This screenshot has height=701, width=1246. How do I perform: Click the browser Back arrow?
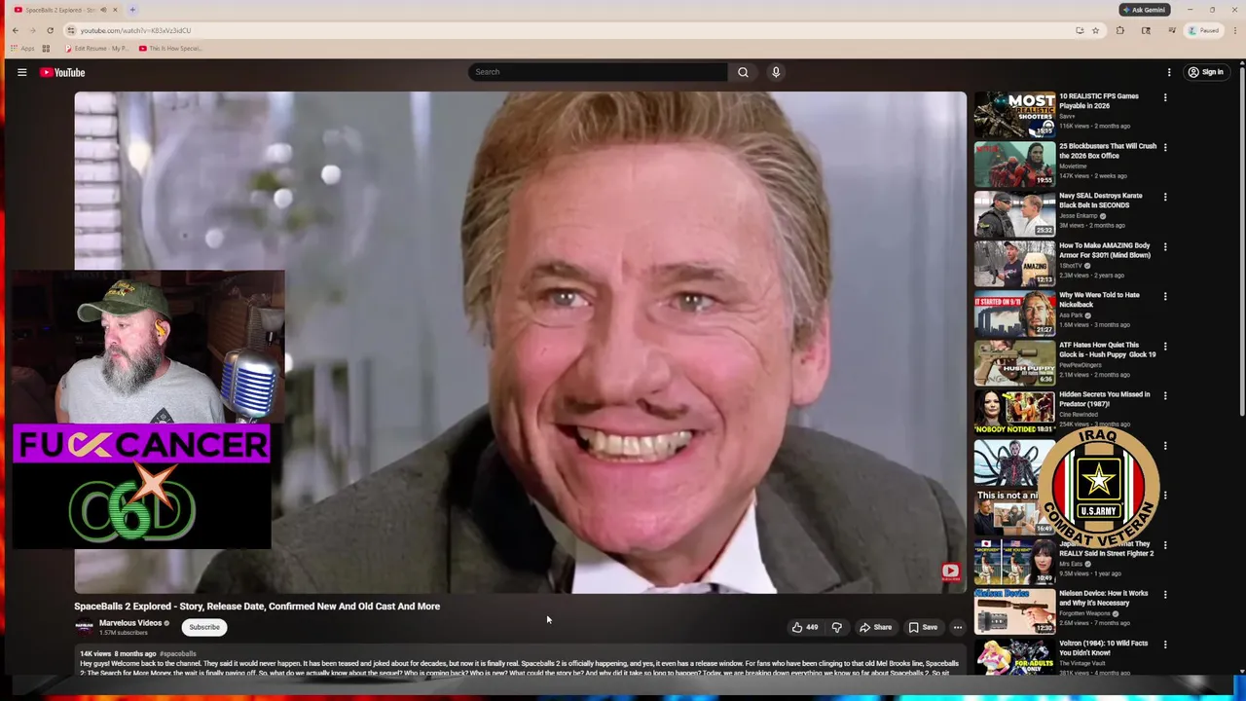pyautogui.click(x=15, y=30)
